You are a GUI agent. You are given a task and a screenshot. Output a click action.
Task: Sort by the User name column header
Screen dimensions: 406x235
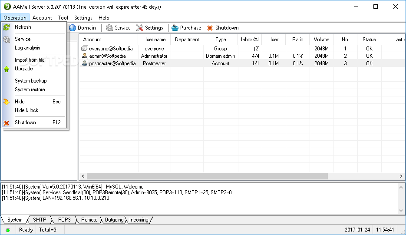coord(154,40)
